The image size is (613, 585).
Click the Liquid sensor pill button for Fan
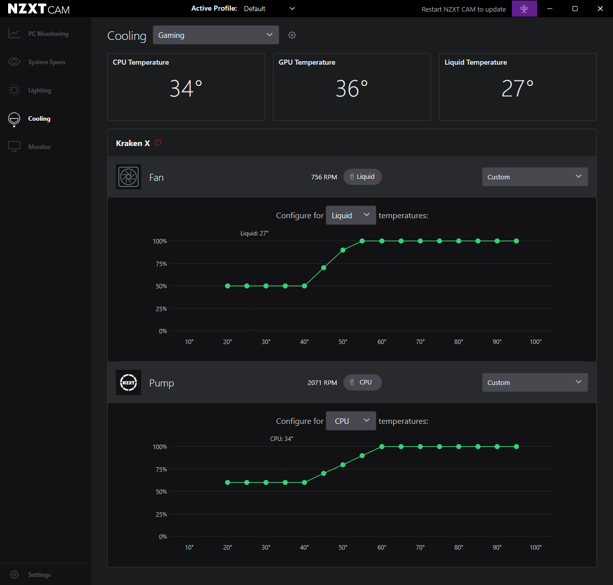click(x=362, y=177)
